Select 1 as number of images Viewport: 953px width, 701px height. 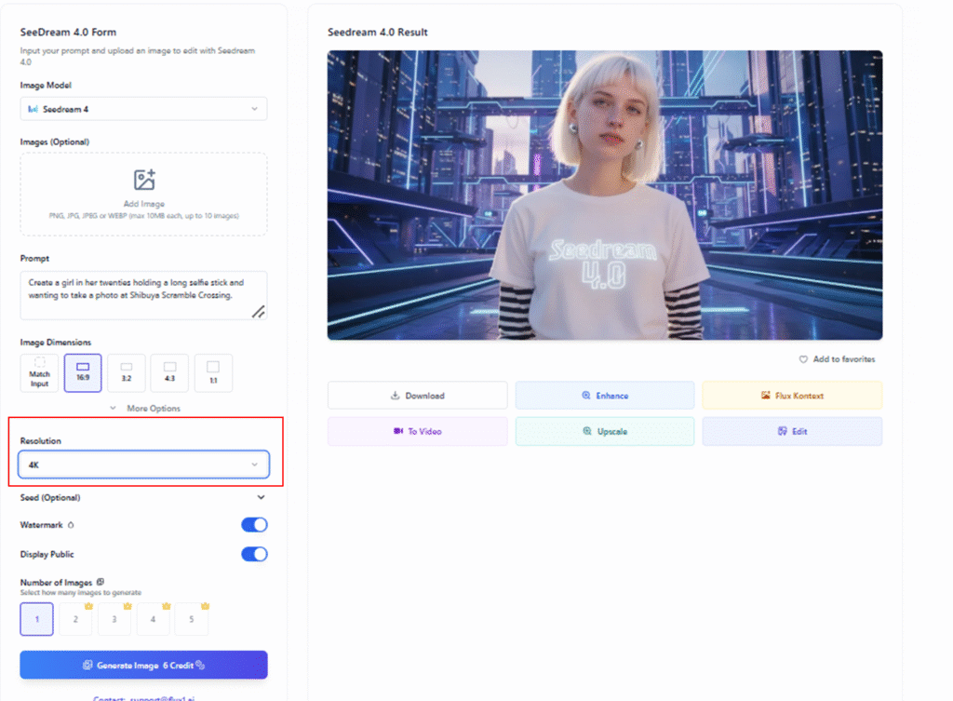(36, 619)
